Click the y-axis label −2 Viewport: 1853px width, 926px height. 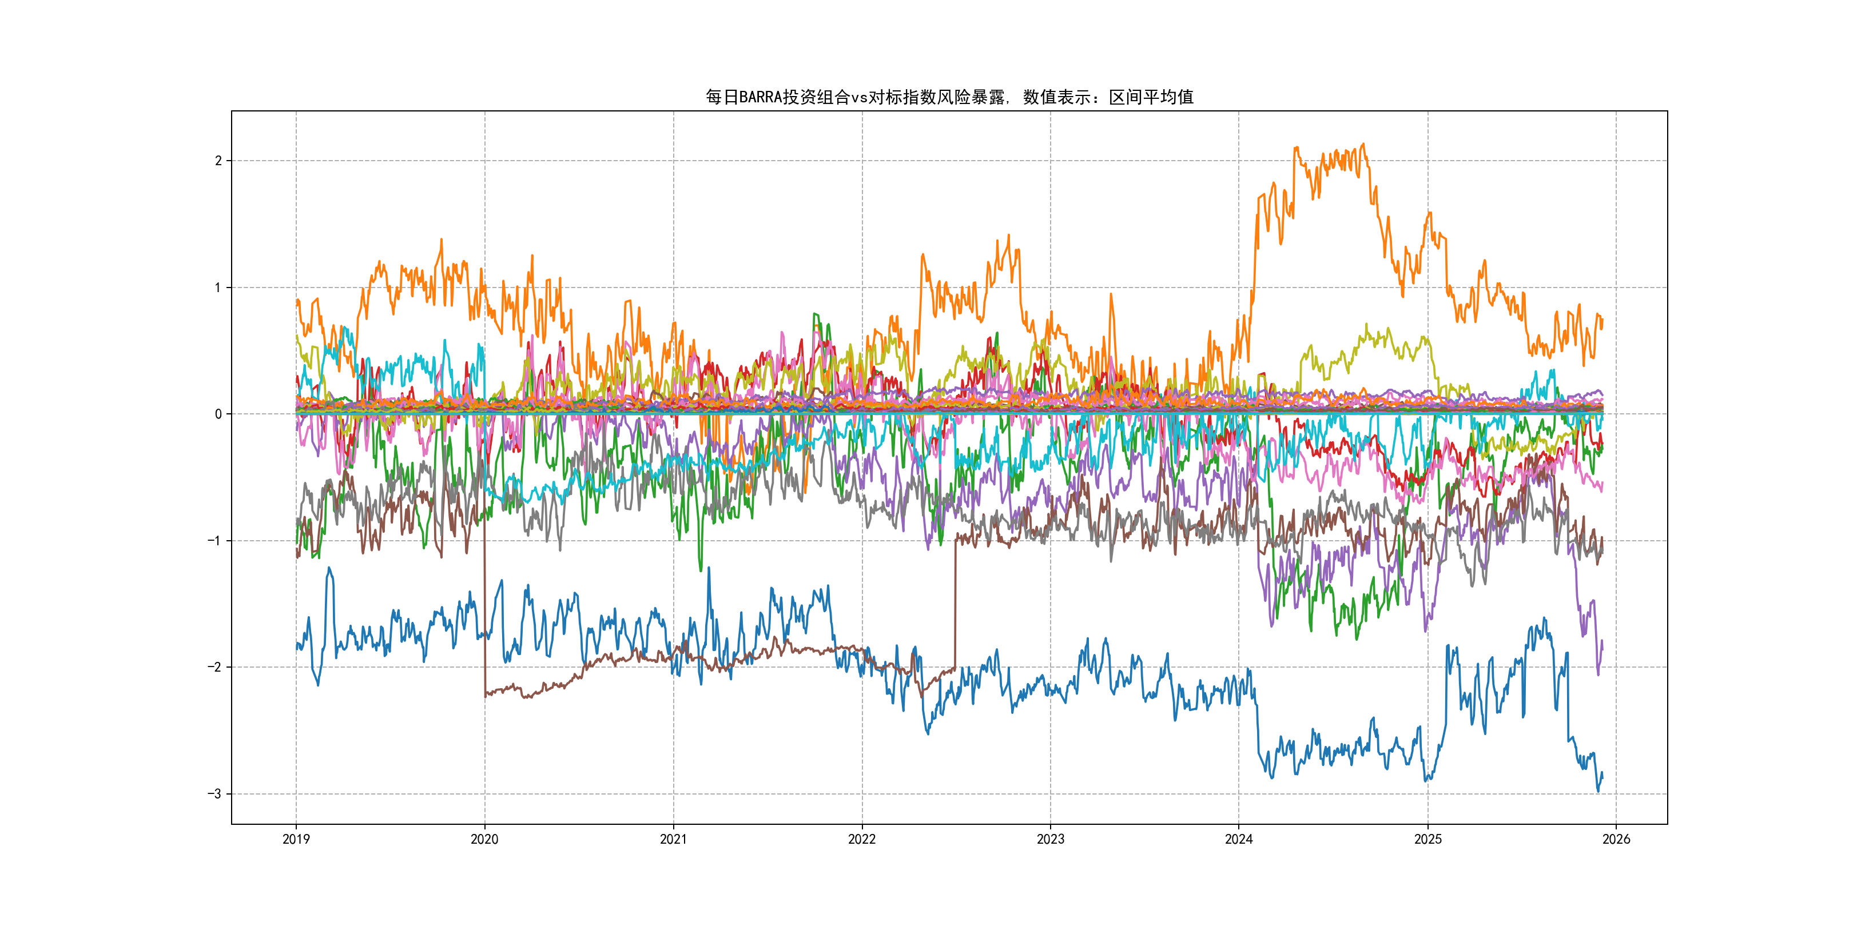click(214, 667)
